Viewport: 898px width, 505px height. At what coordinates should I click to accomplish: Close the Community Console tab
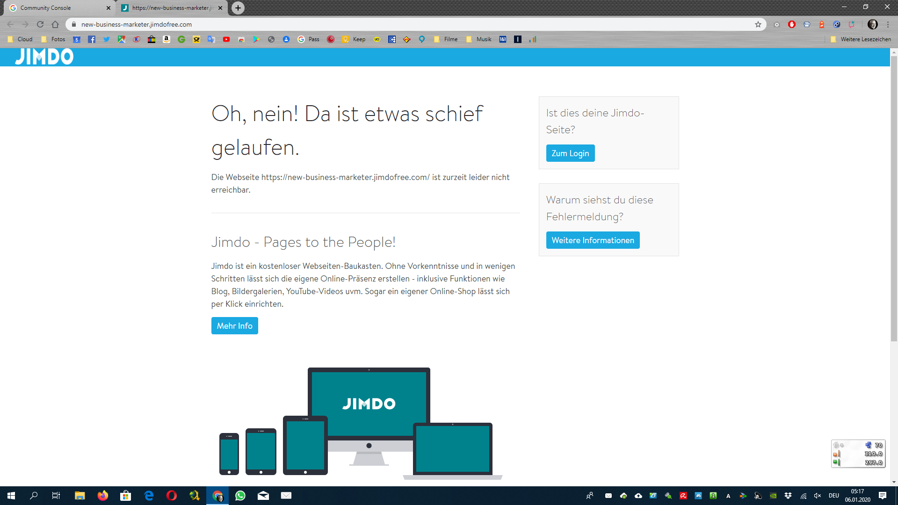pyautogui.click(x=109, y=8)
